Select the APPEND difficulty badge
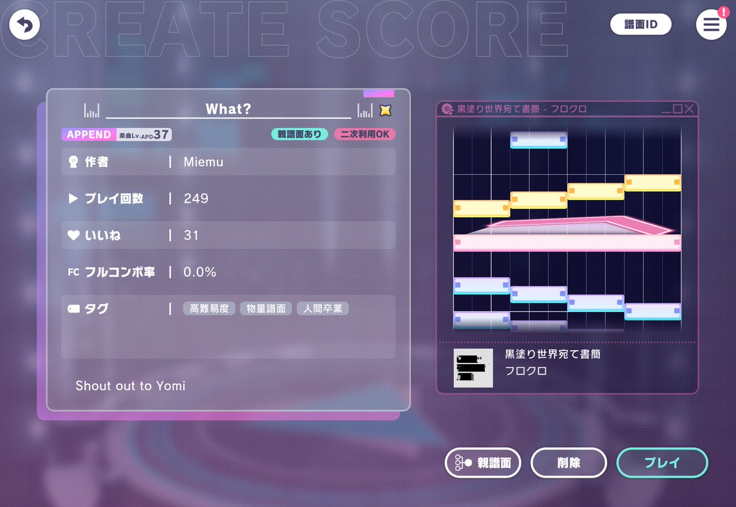 point(89,134)
